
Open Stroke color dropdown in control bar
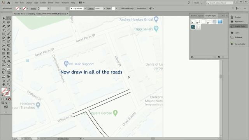[x=27, y=9]
